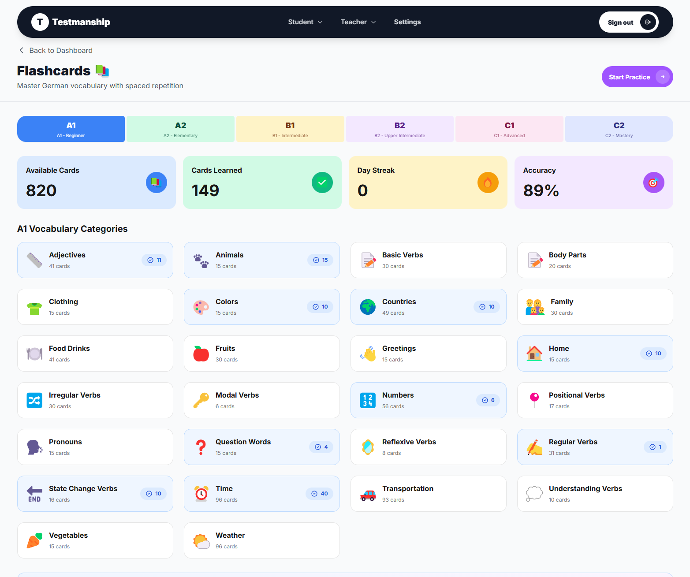This screenshot has height=577, width=690.
Task: Click the Testmanship logo icon
Action: [40, 22]
